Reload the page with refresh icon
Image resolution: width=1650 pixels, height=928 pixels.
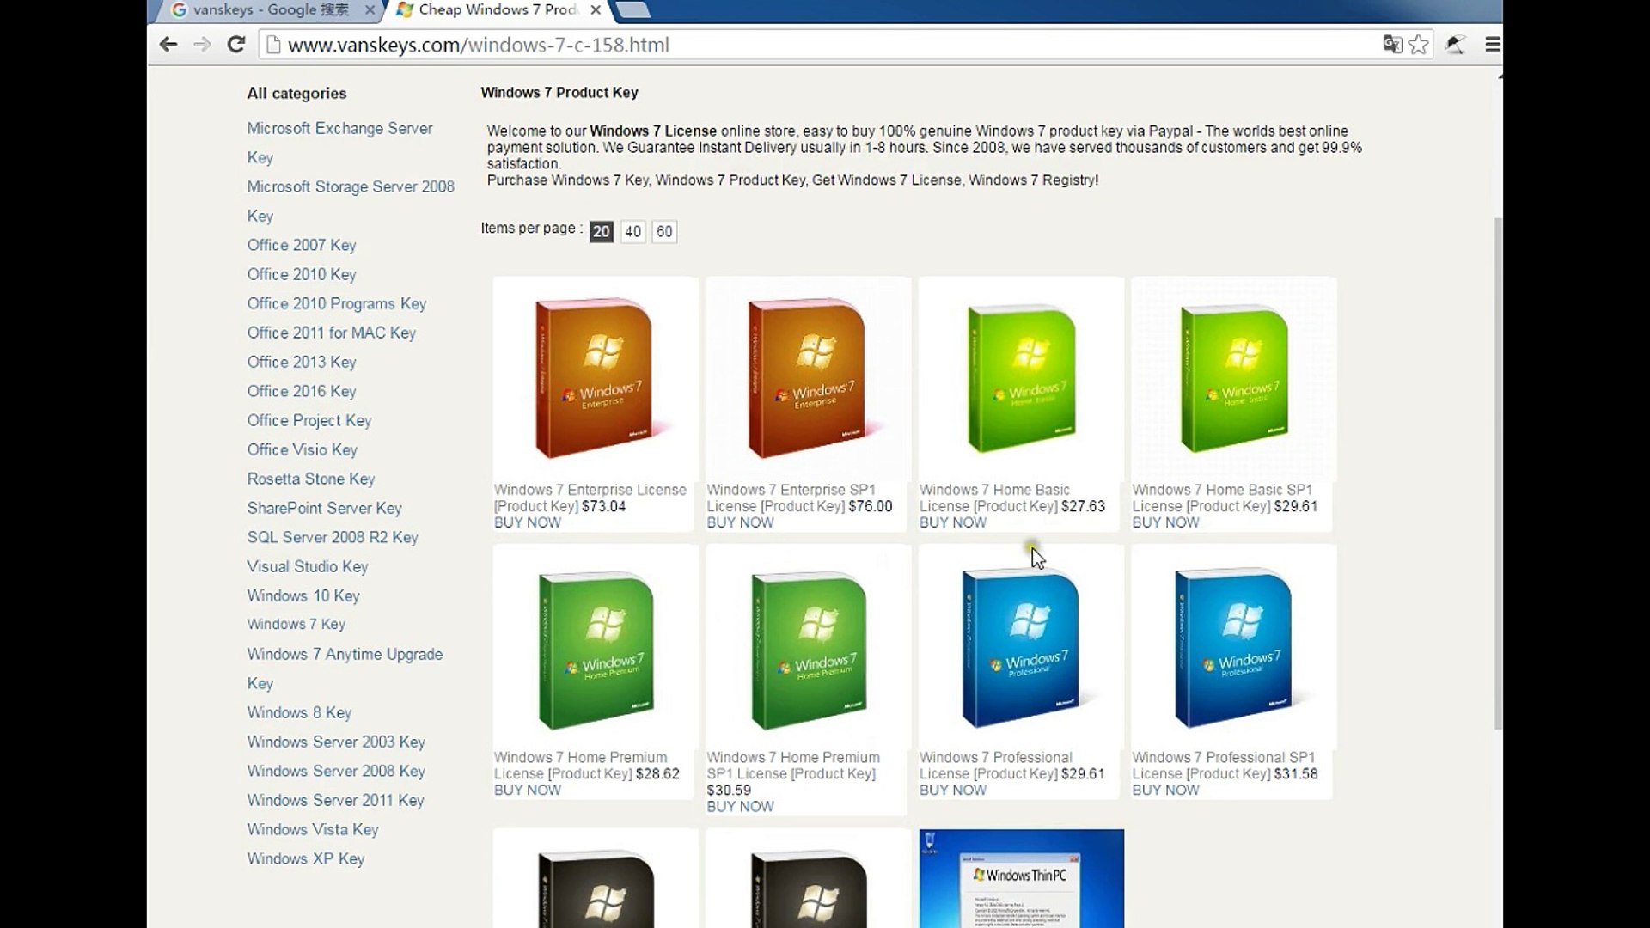tap(236, 45)
